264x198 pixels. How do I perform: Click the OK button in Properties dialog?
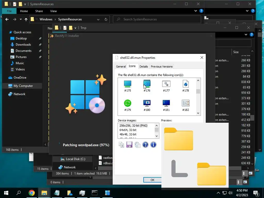[x=152, y=180]
